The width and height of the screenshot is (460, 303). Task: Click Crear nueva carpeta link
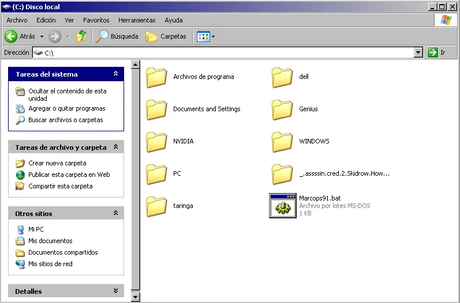point(57,163)
